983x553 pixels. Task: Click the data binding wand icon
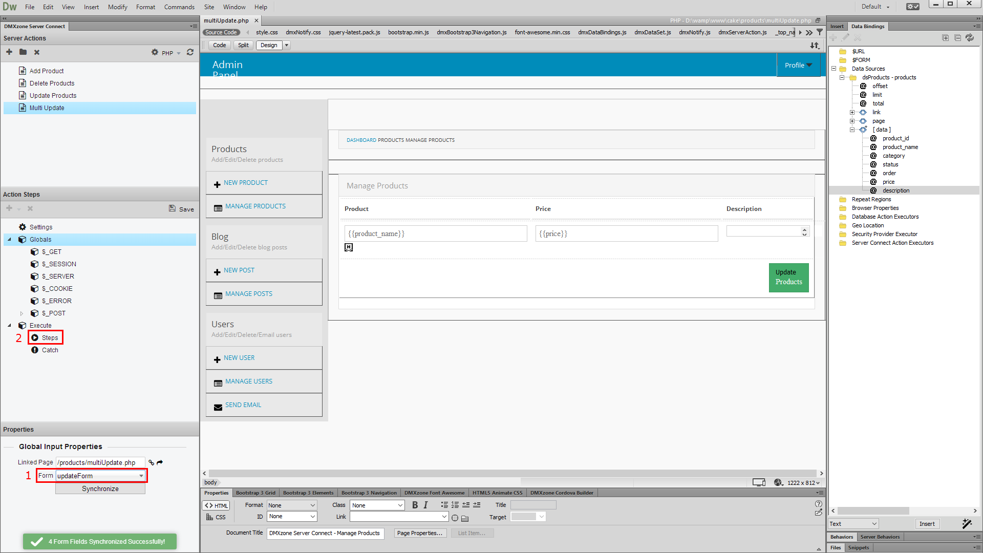tap(967, 523)
